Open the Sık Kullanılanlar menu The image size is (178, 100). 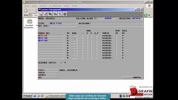pyautogui.click(x=55, y=6)
